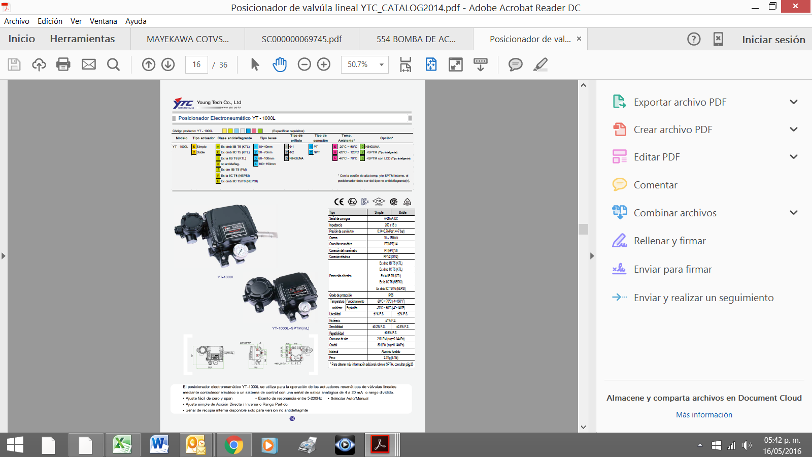Screen dimensions: 812x457
Task: Click the Adobe Acrobat Reader taskbar icon
Action: tap(381, 445)
